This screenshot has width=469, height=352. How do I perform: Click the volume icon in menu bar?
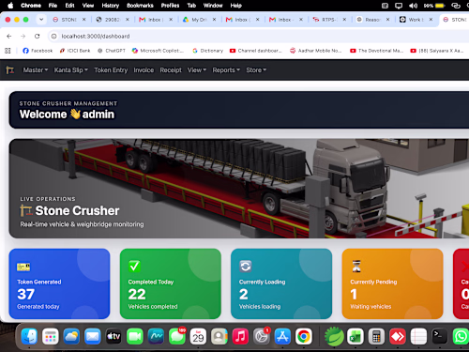tap(413, 6)
